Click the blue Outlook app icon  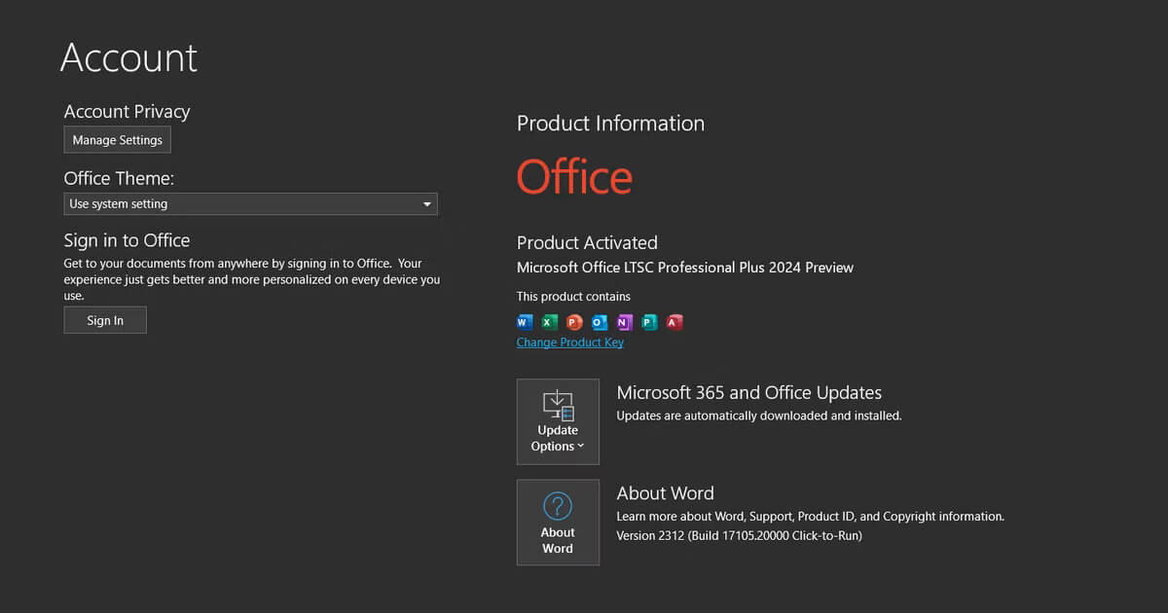coord(600,322)
